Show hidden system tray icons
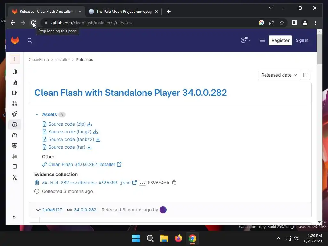The height and width of the screenshot is (246, 328). [278, 238]
